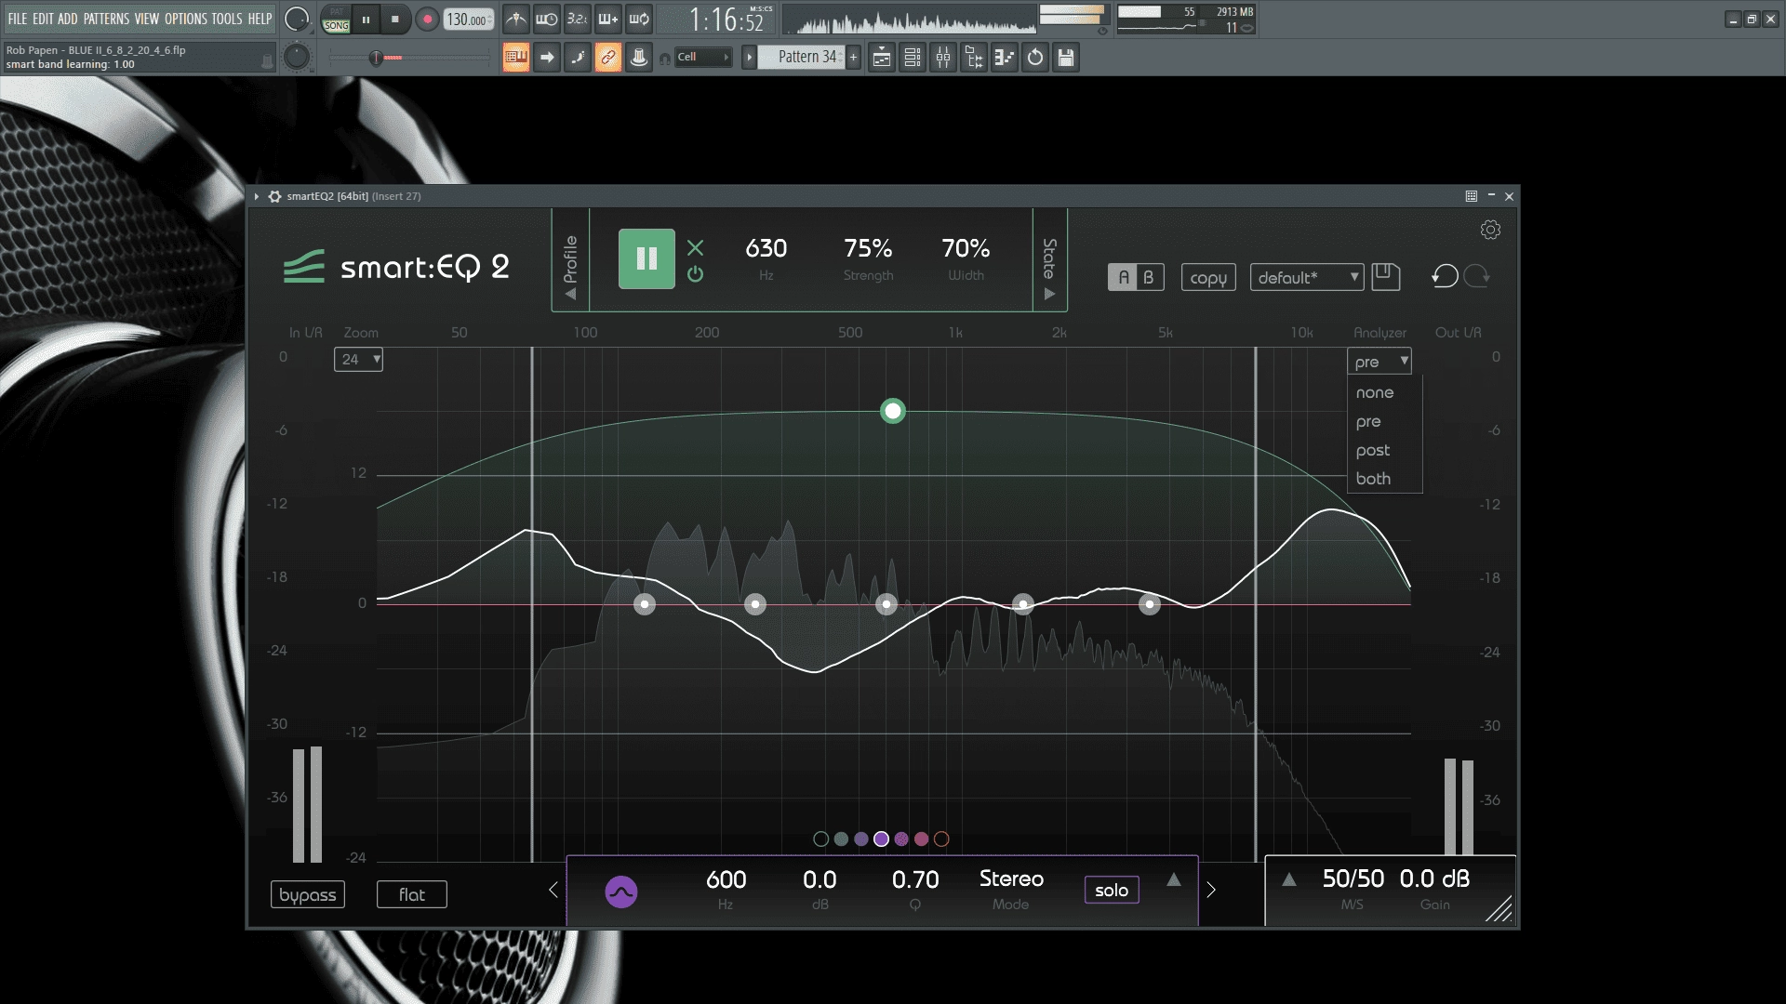Toggle the record button

[427, 20]
